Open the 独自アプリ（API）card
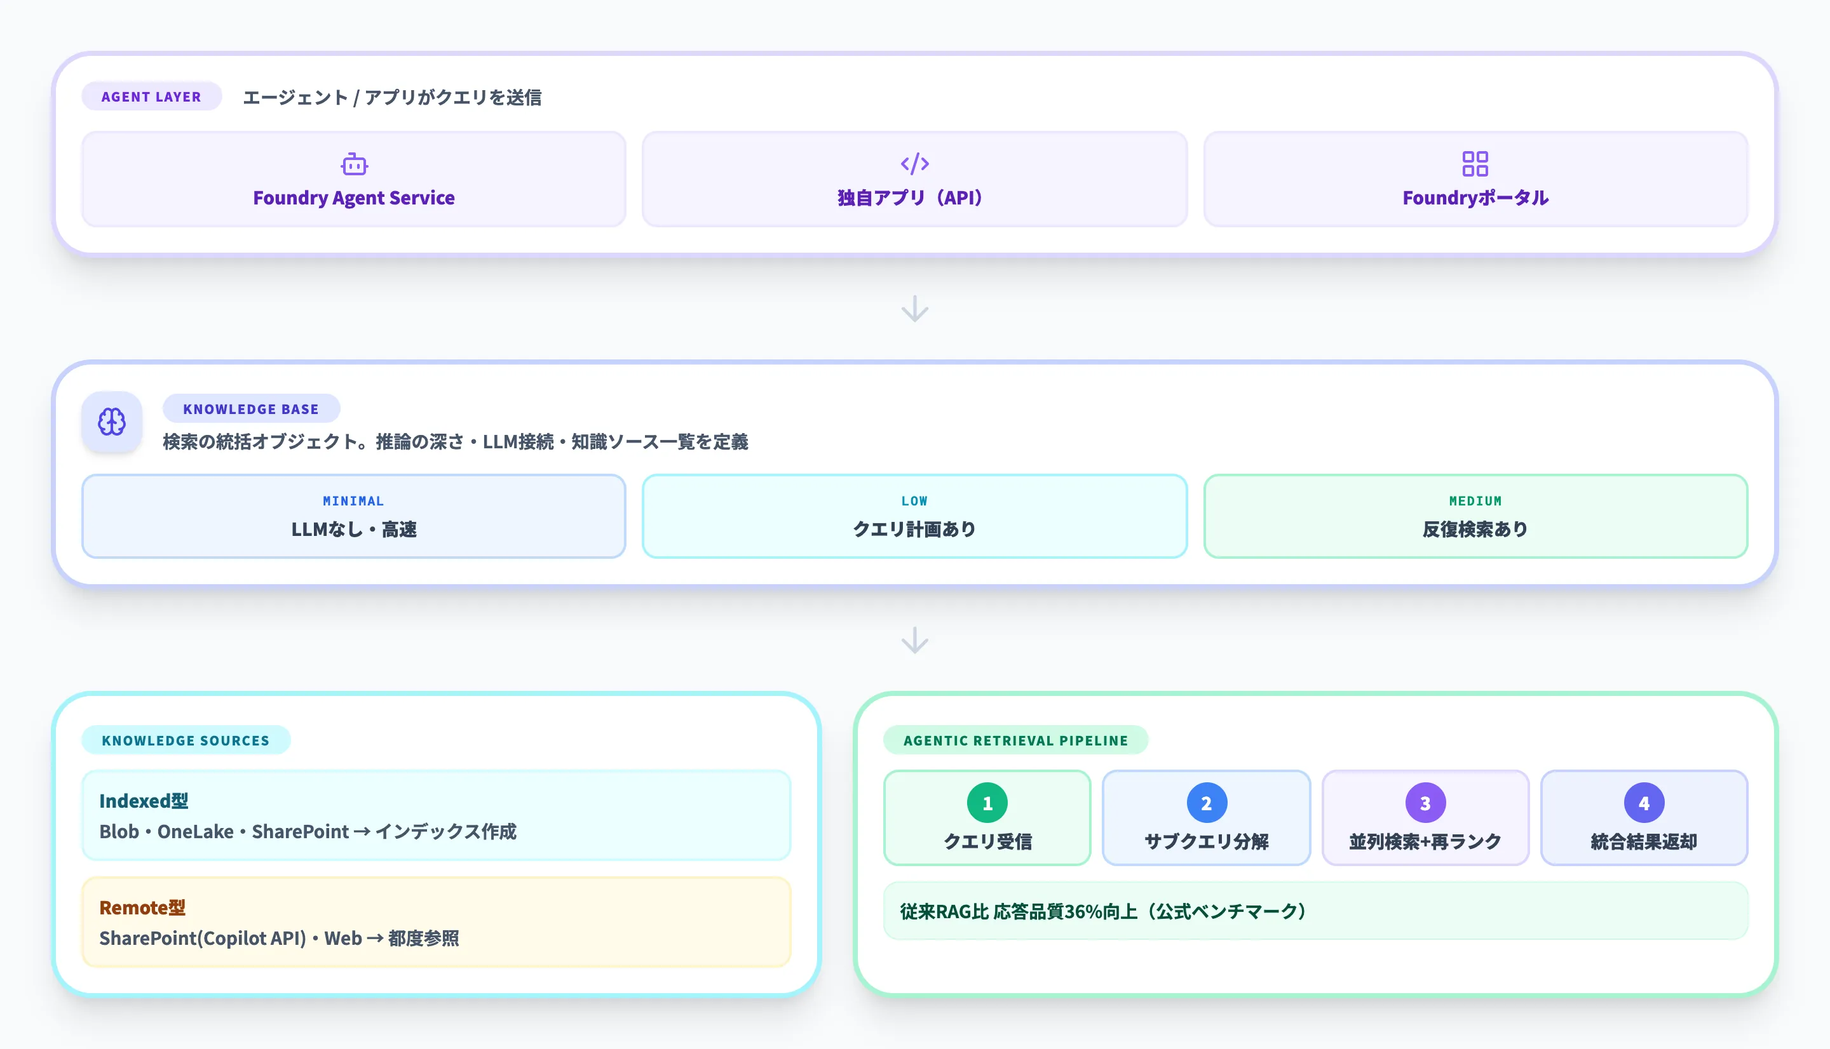 (x=914, y=180)
